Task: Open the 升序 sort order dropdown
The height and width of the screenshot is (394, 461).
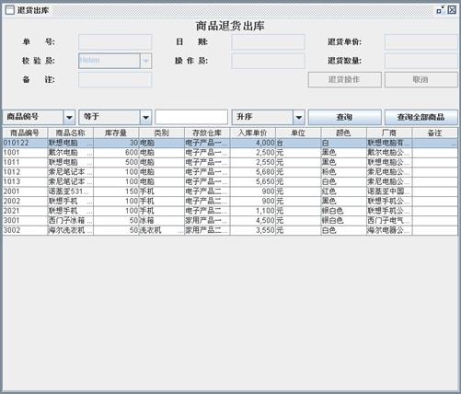Action: [298, 117]
